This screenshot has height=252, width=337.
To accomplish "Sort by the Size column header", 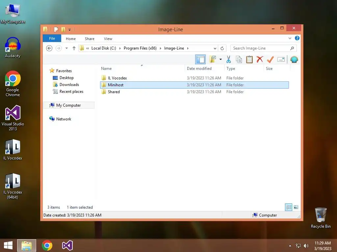I will click(x=269, y=68).
